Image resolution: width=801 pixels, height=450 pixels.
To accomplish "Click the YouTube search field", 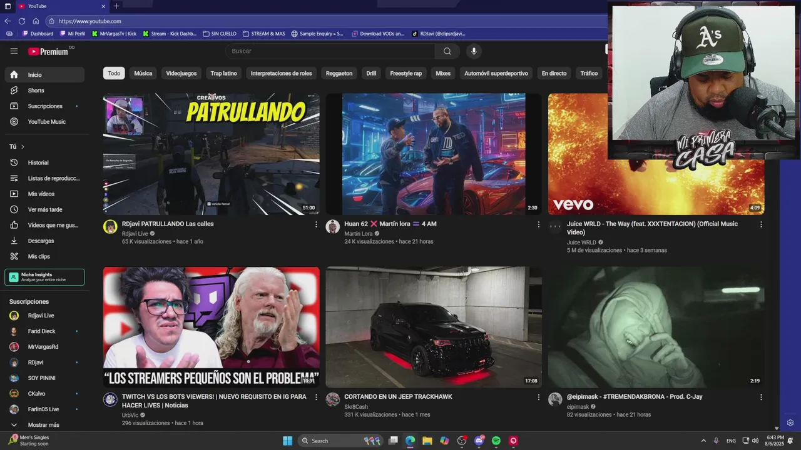I will (x=330, y=51).
